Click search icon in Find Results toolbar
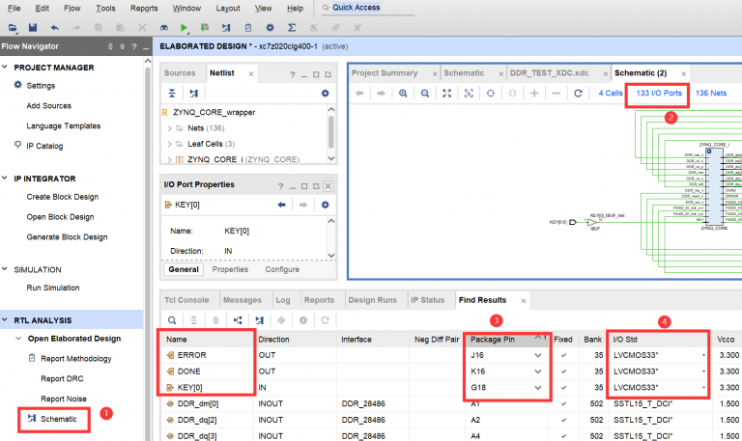The height and width of the screenshot is (441, 742). pos(172,319)
